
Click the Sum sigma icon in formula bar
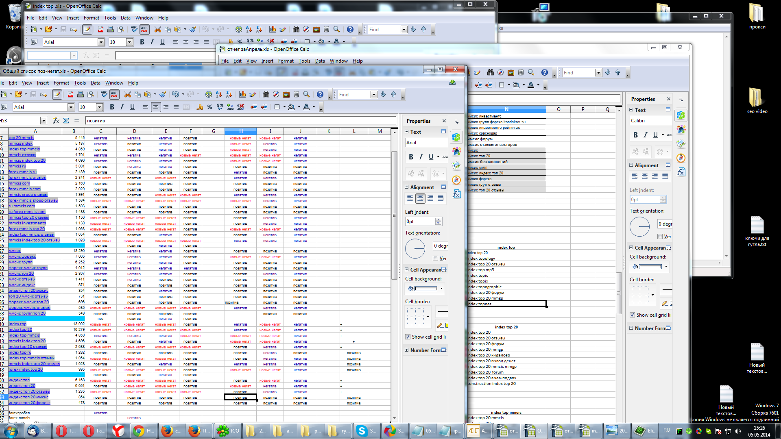[66, 120]
